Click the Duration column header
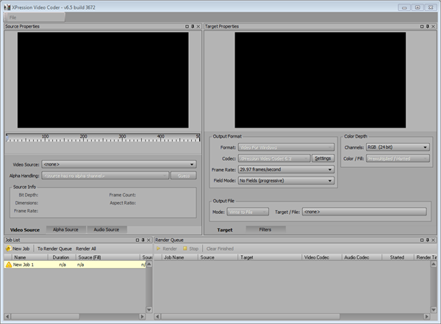Viewport: 441px width, 324px height. click(62, 257)
